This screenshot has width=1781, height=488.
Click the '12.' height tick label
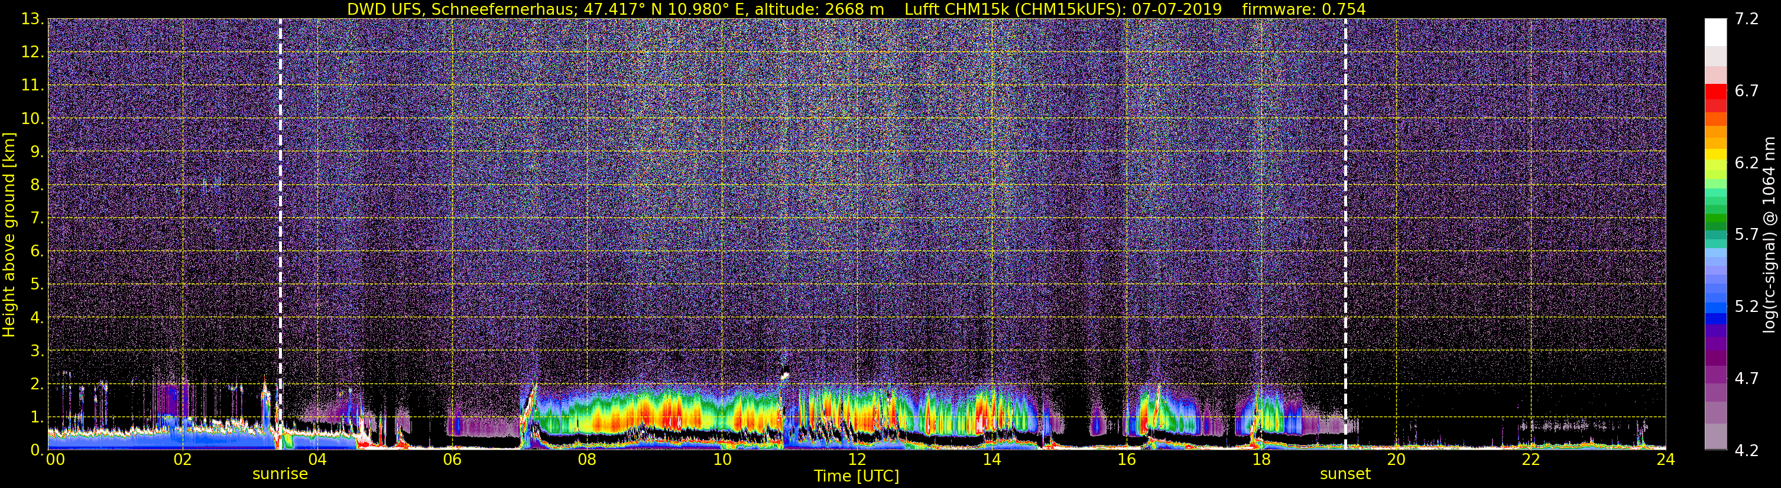(33, 52)
